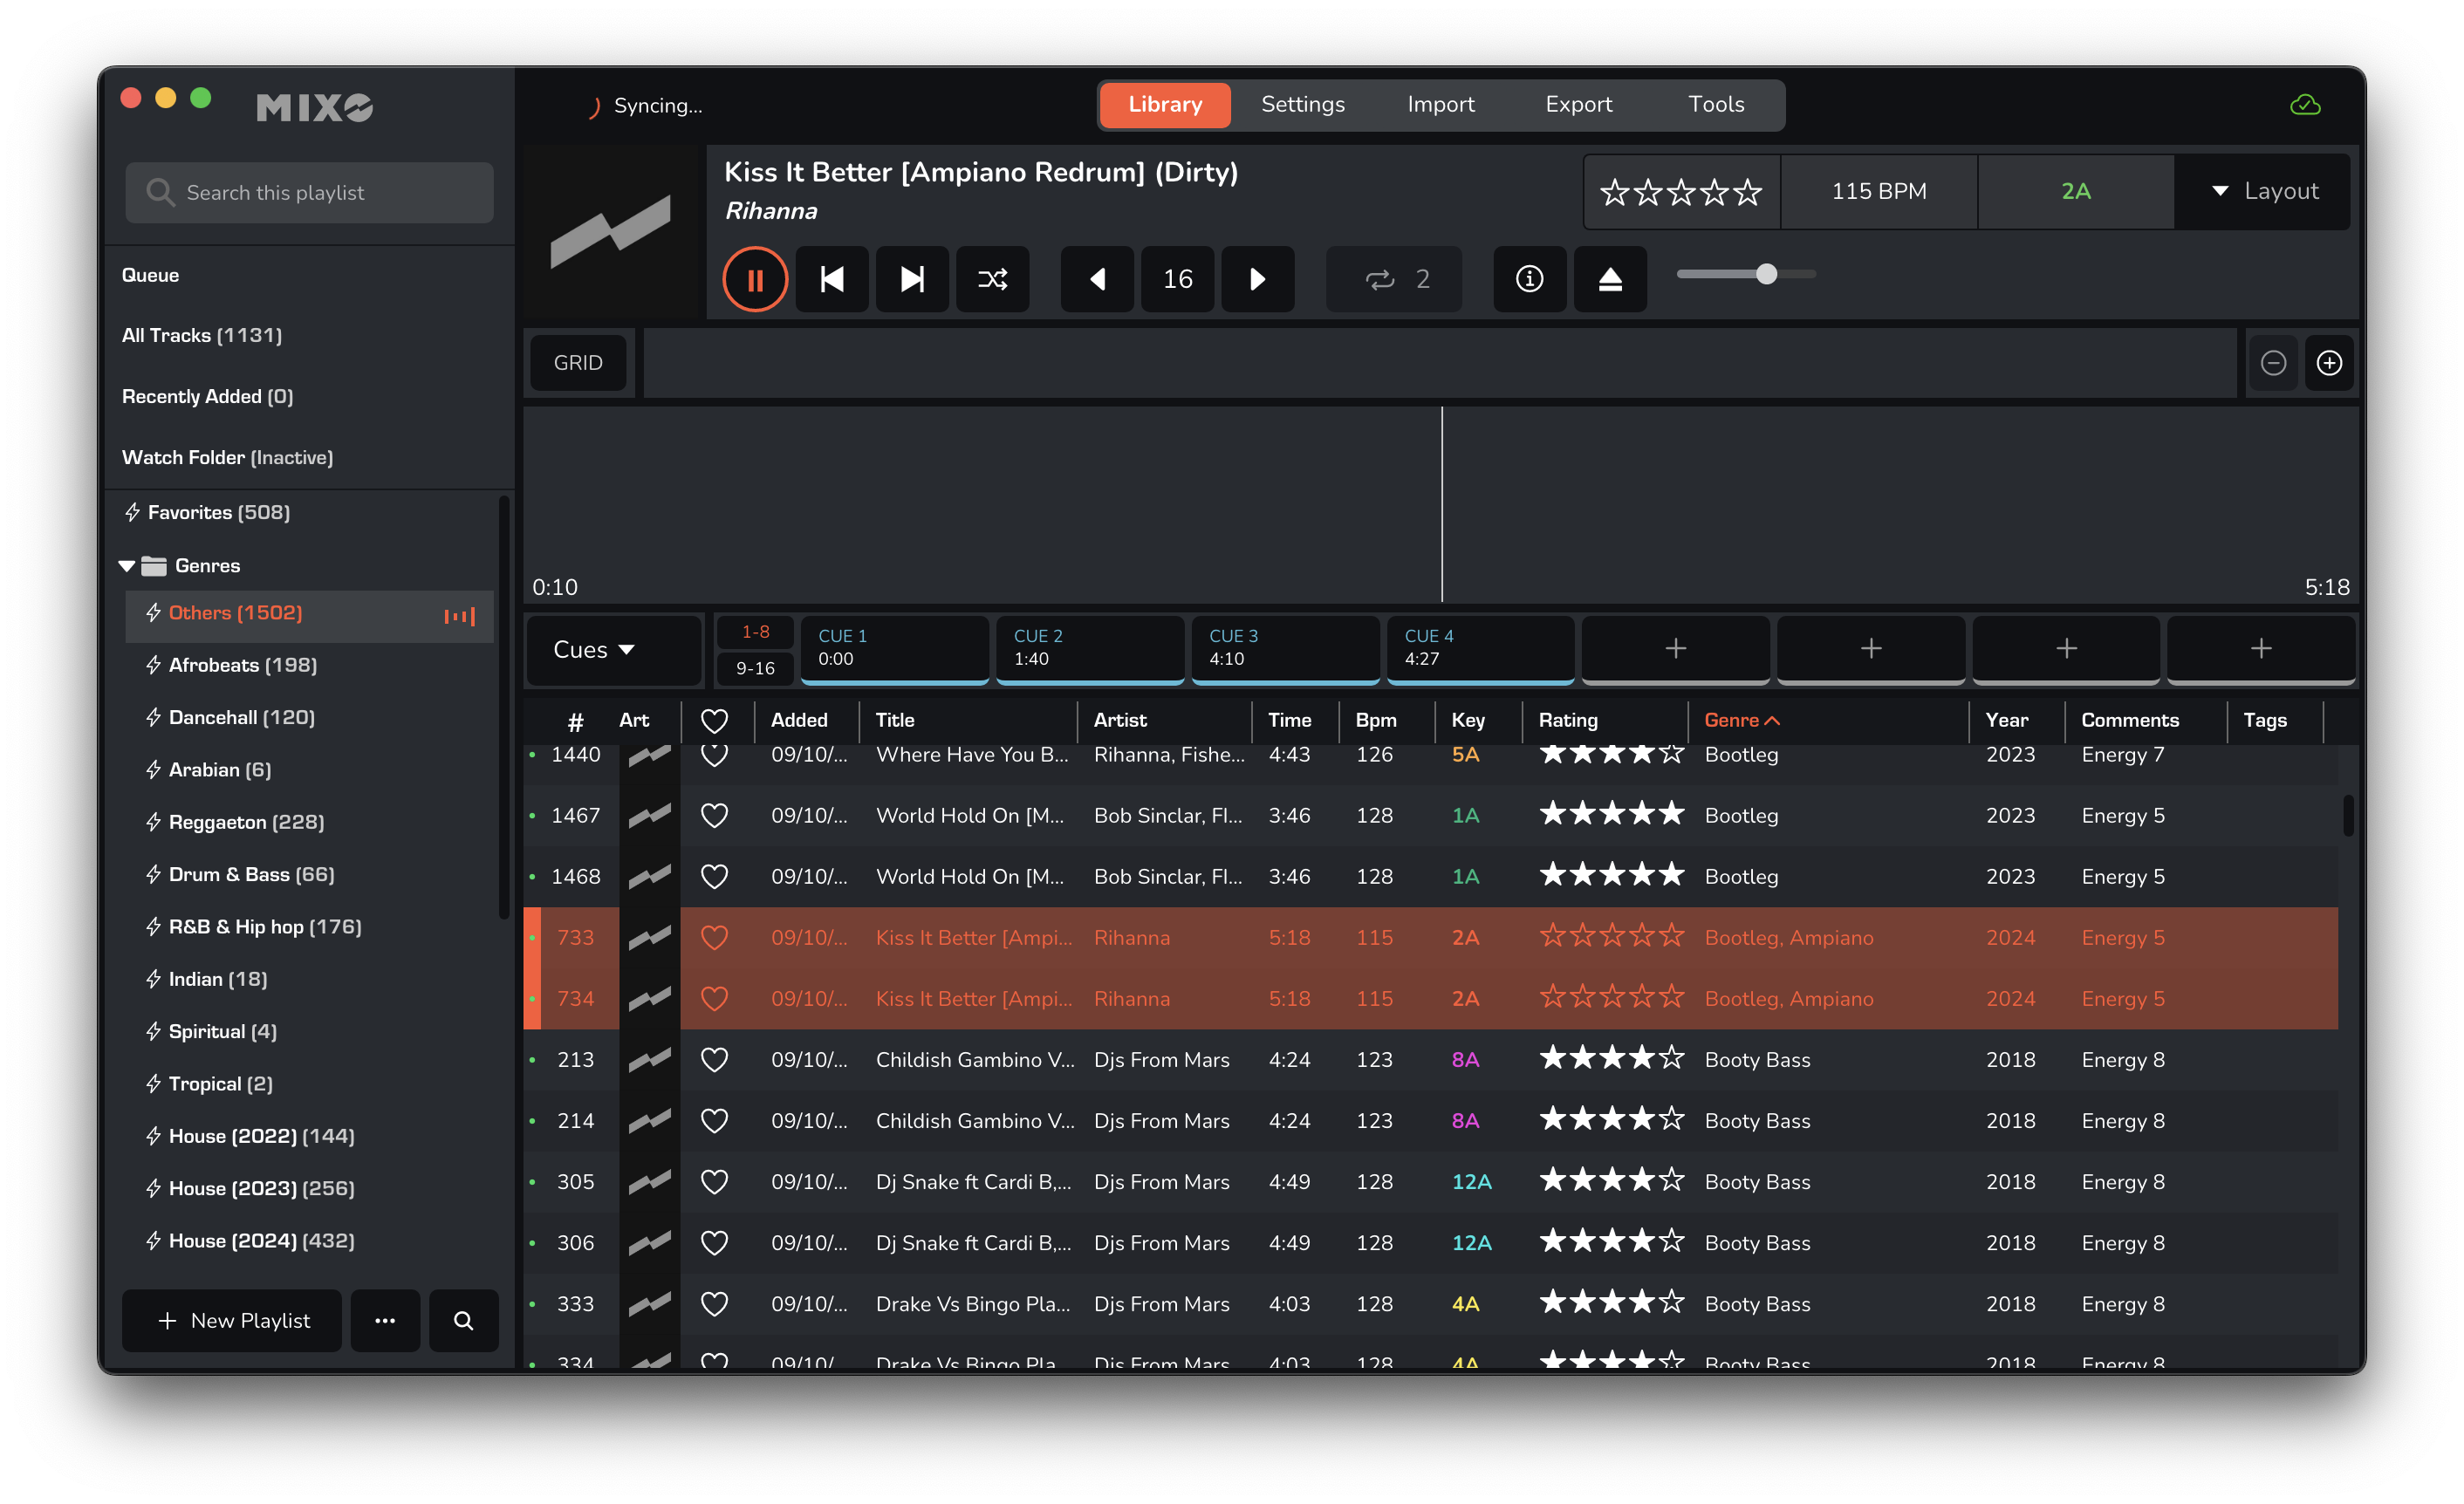Image resolution: width=2464 pixels, height=1504 pixels.
Task: Click the favorites heart column header
Action: point(714,720)
